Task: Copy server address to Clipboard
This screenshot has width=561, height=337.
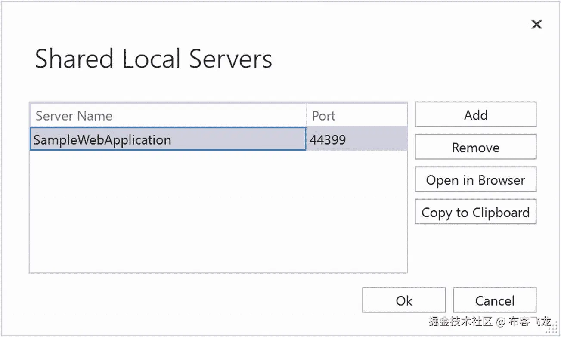Action: (475, 212)
